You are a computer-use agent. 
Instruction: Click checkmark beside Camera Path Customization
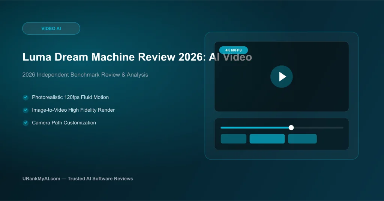pos(25,123)
